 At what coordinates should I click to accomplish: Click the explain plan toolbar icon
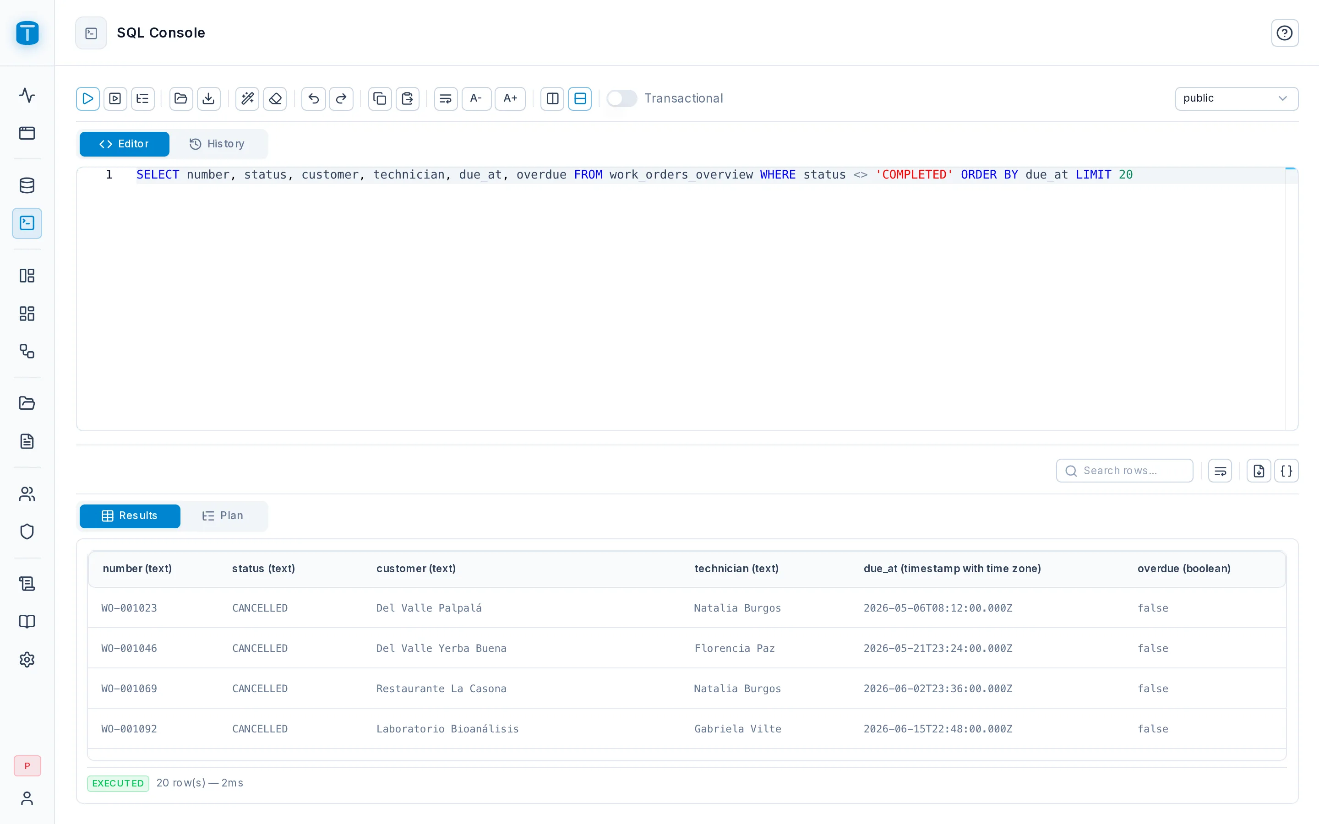pos(143,98)
